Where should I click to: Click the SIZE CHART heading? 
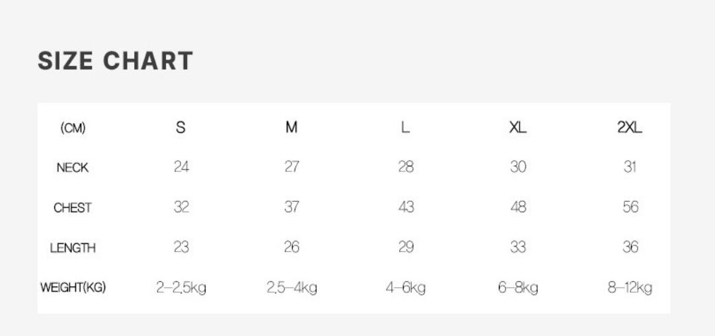click(115, 62)
